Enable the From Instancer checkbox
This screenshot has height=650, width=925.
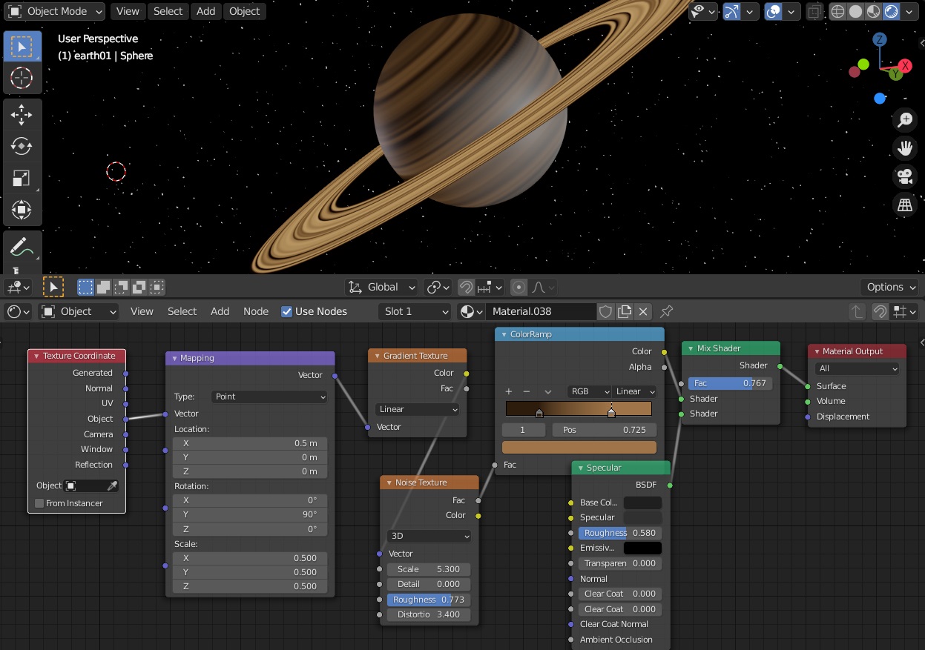[x=39, y=503]
